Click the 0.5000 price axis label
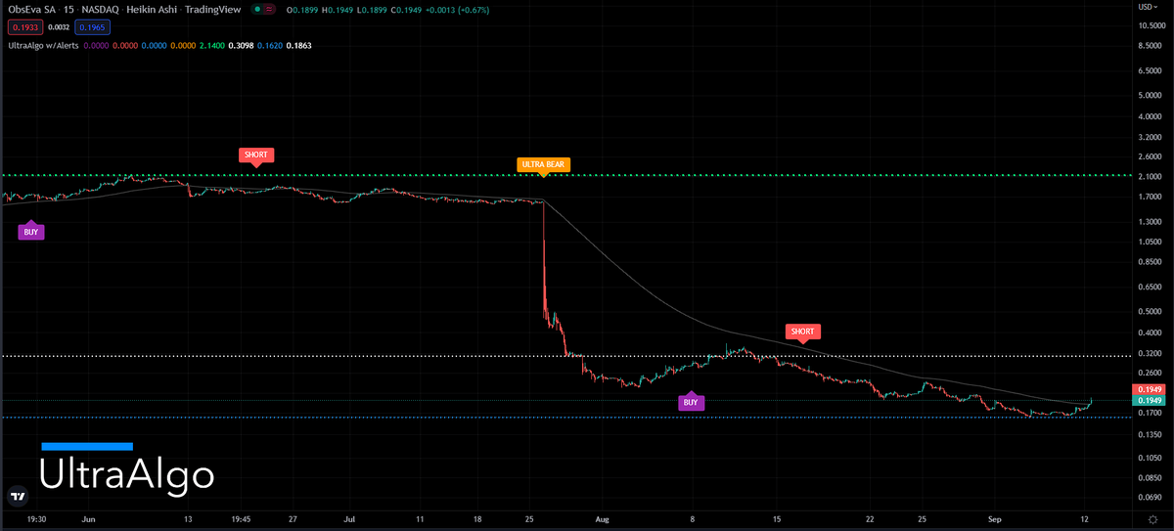1174x531 pixels. [x=1150, y=312]
